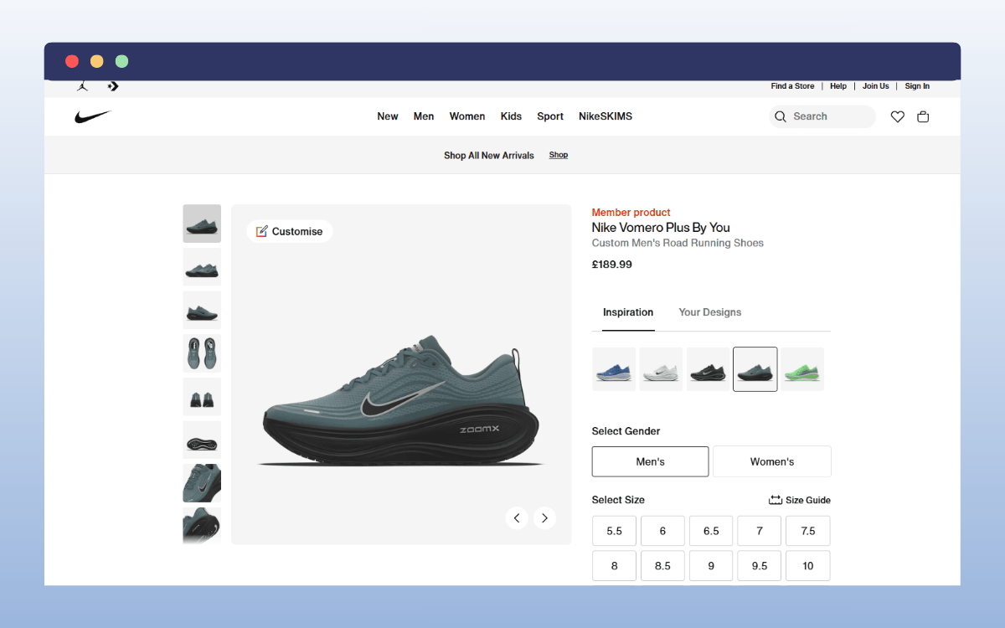
Task: Open favorites via the heart icon
Action: 897,116
